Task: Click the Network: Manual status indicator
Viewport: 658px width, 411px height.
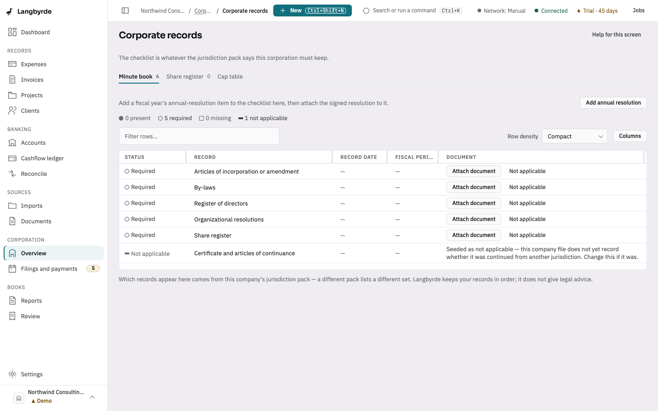Action: click(x=501, y=11)
